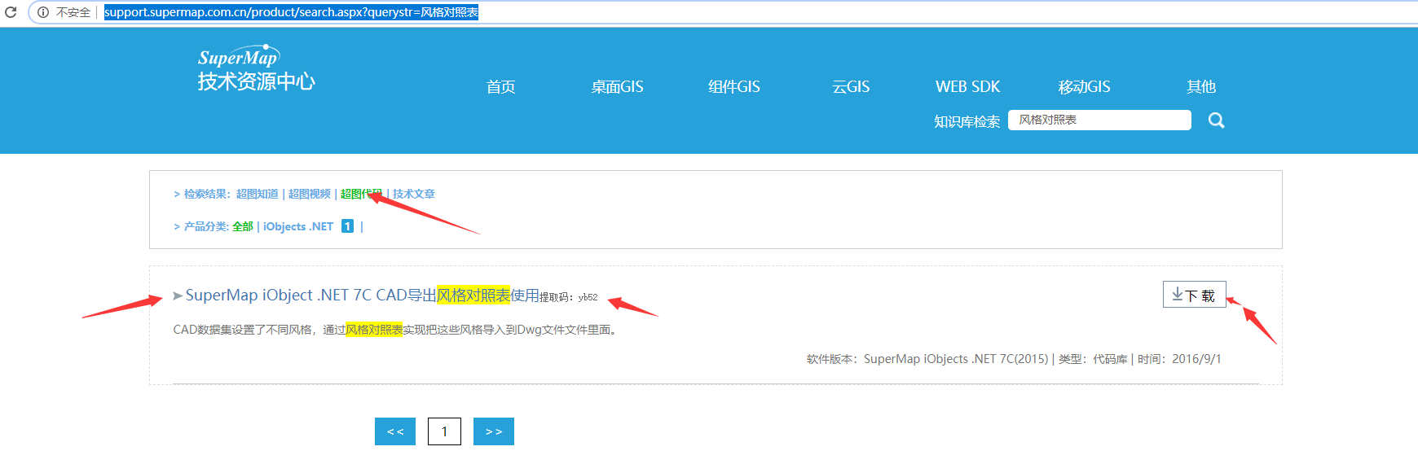This screenshot has height=464, width=1418.
Task: Filter results by 超图视频
Action: pyautogui.click(x=310, y=194)
